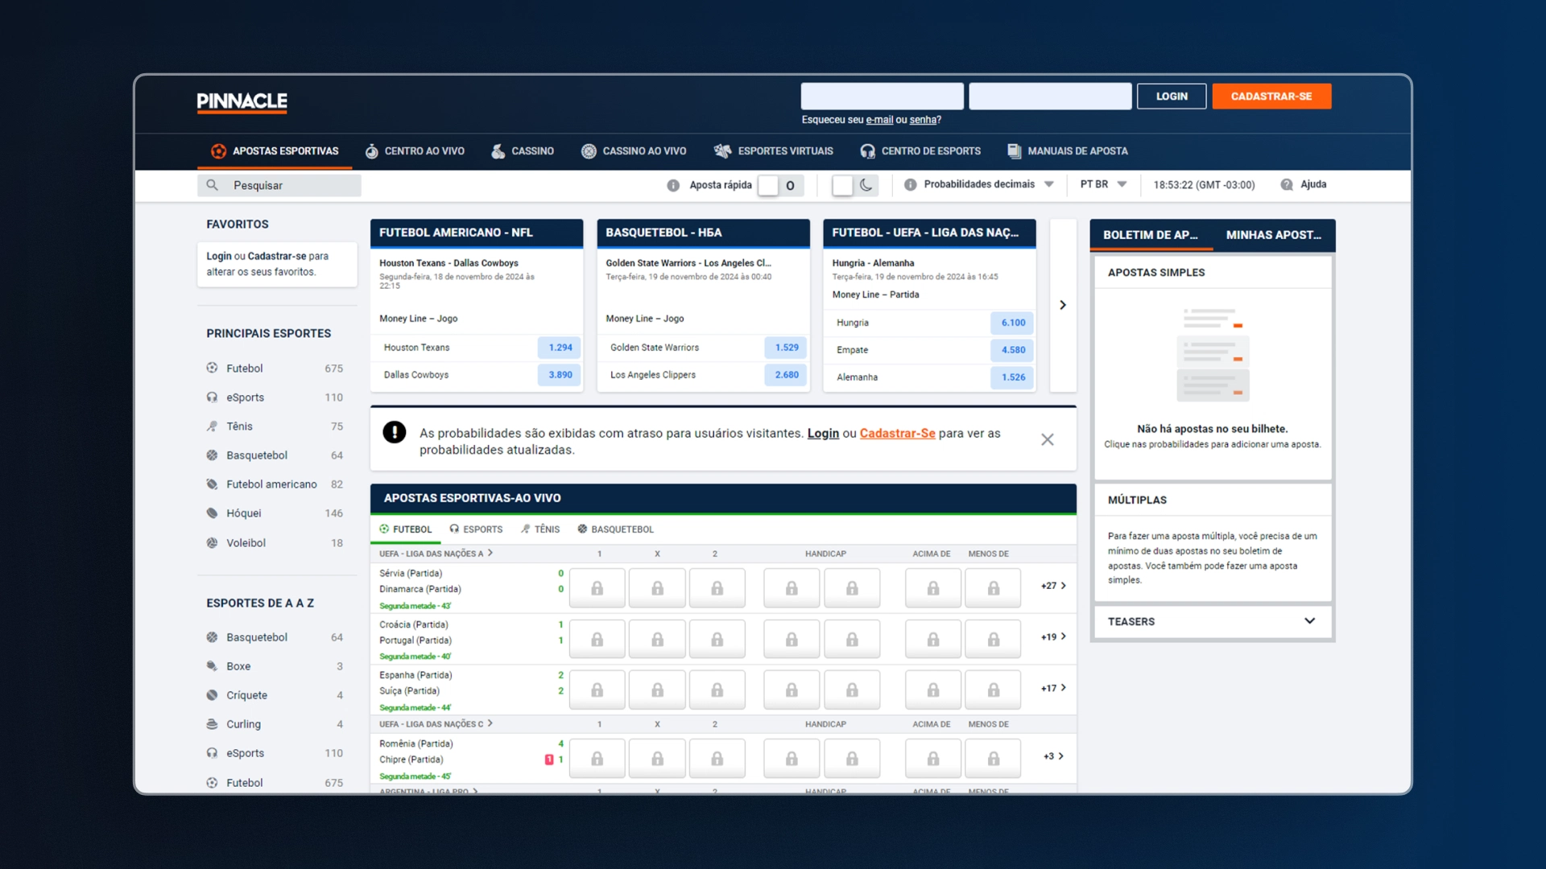Screen dimensions: 1546x869
Task: Click the forgot senha link
Action: [x=923, y=120]
